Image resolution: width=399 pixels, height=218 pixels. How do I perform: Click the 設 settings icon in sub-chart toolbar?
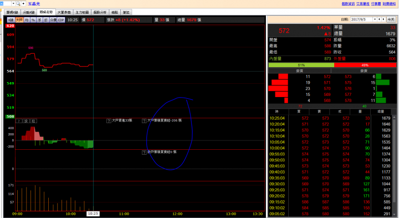tap(26, 121)
